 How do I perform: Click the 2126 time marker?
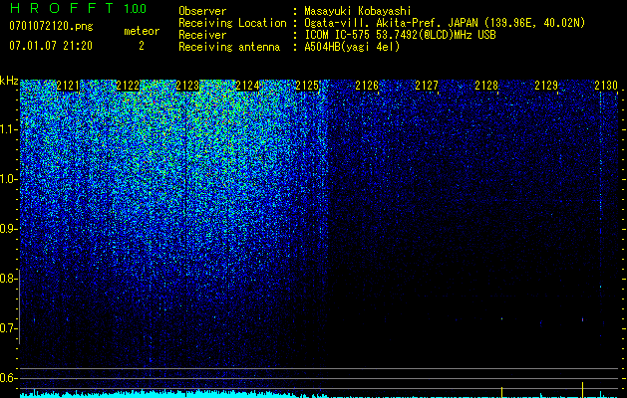click(367, 86)
